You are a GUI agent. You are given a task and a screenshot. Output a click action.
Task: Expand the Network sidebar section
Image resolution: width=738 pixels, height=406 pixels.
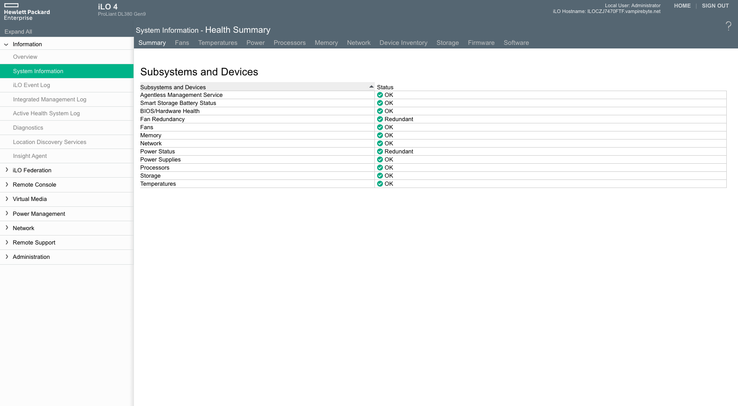coord(7,228)
